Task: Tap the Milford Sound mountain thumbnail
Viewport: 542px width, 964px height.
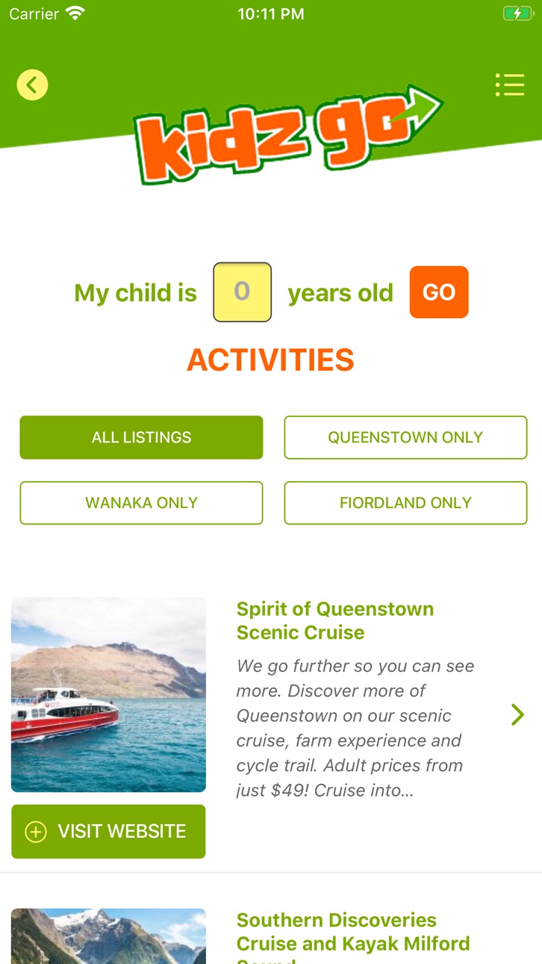Action: coord(108,936)
